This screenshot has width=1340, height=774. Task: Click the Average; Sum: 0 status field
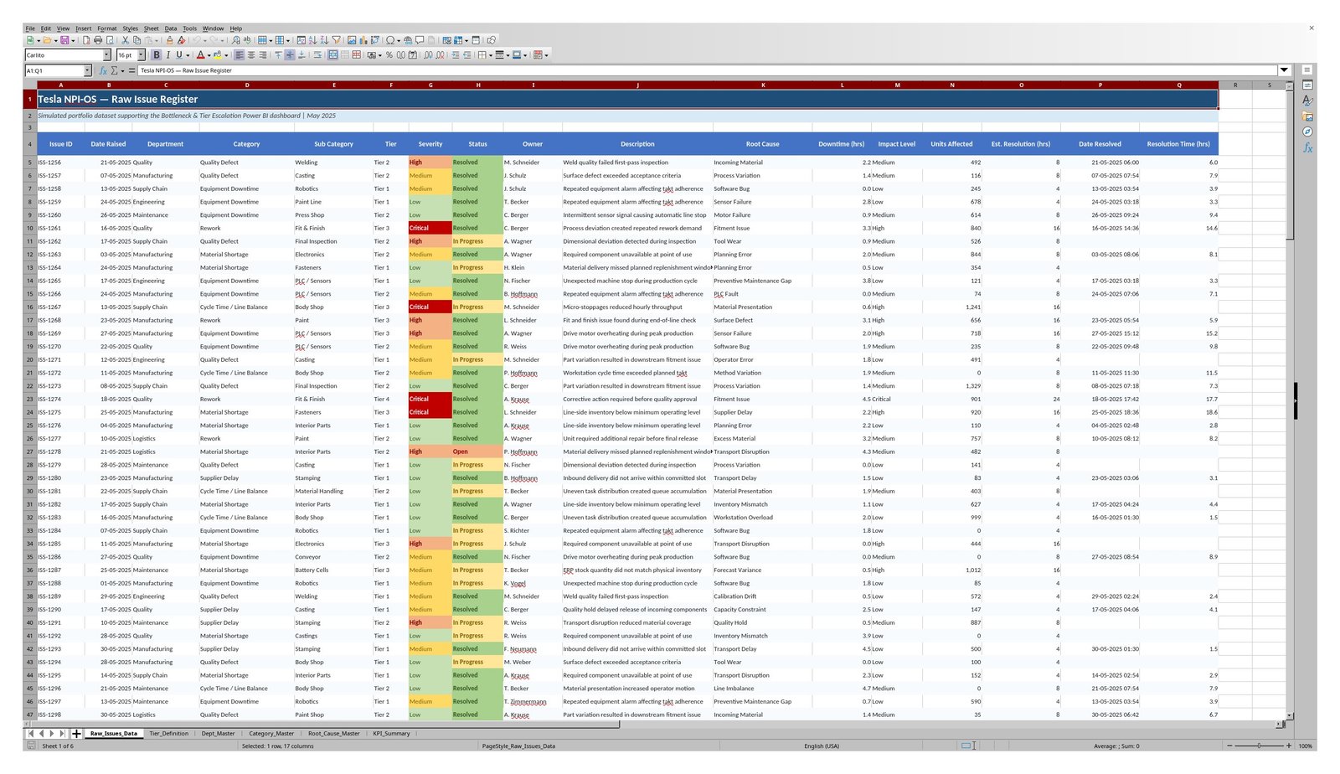coord(1118,746)
